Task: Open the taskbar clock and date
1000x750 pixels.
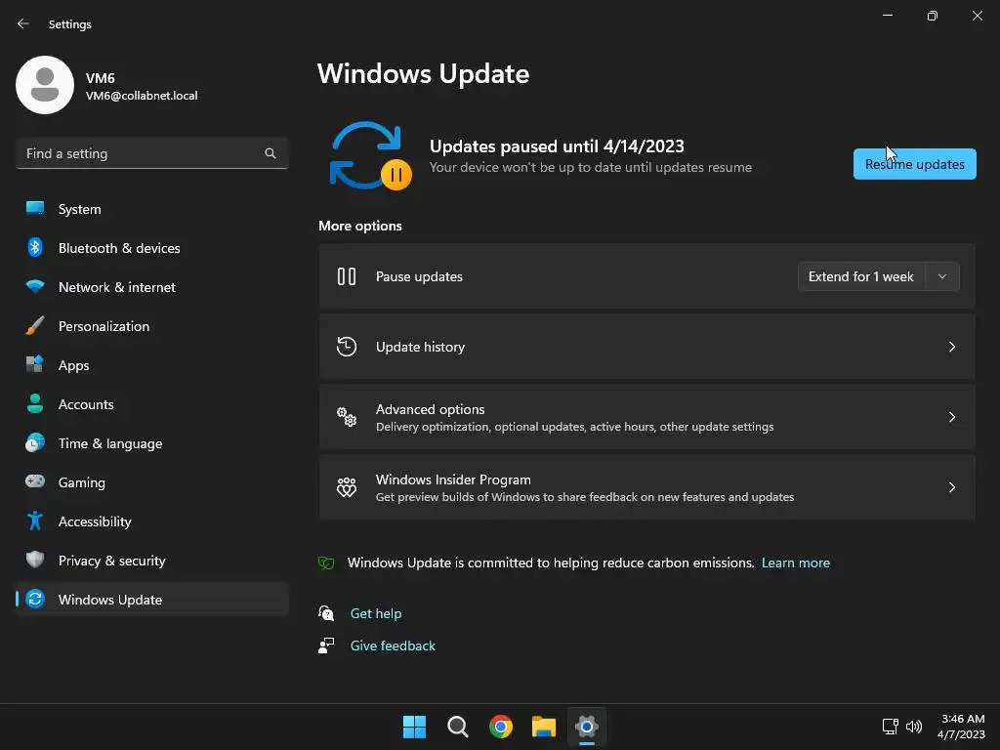Action: (x=962, y=727)
